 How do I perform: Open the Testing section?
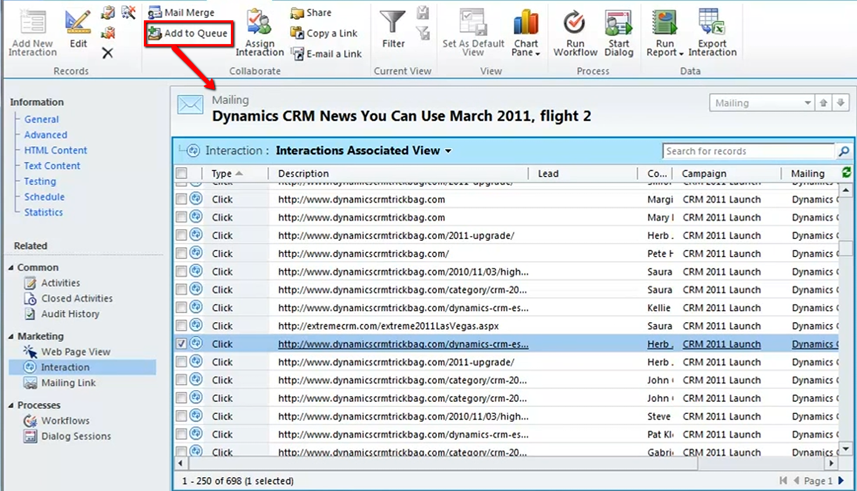click(40, 181)
